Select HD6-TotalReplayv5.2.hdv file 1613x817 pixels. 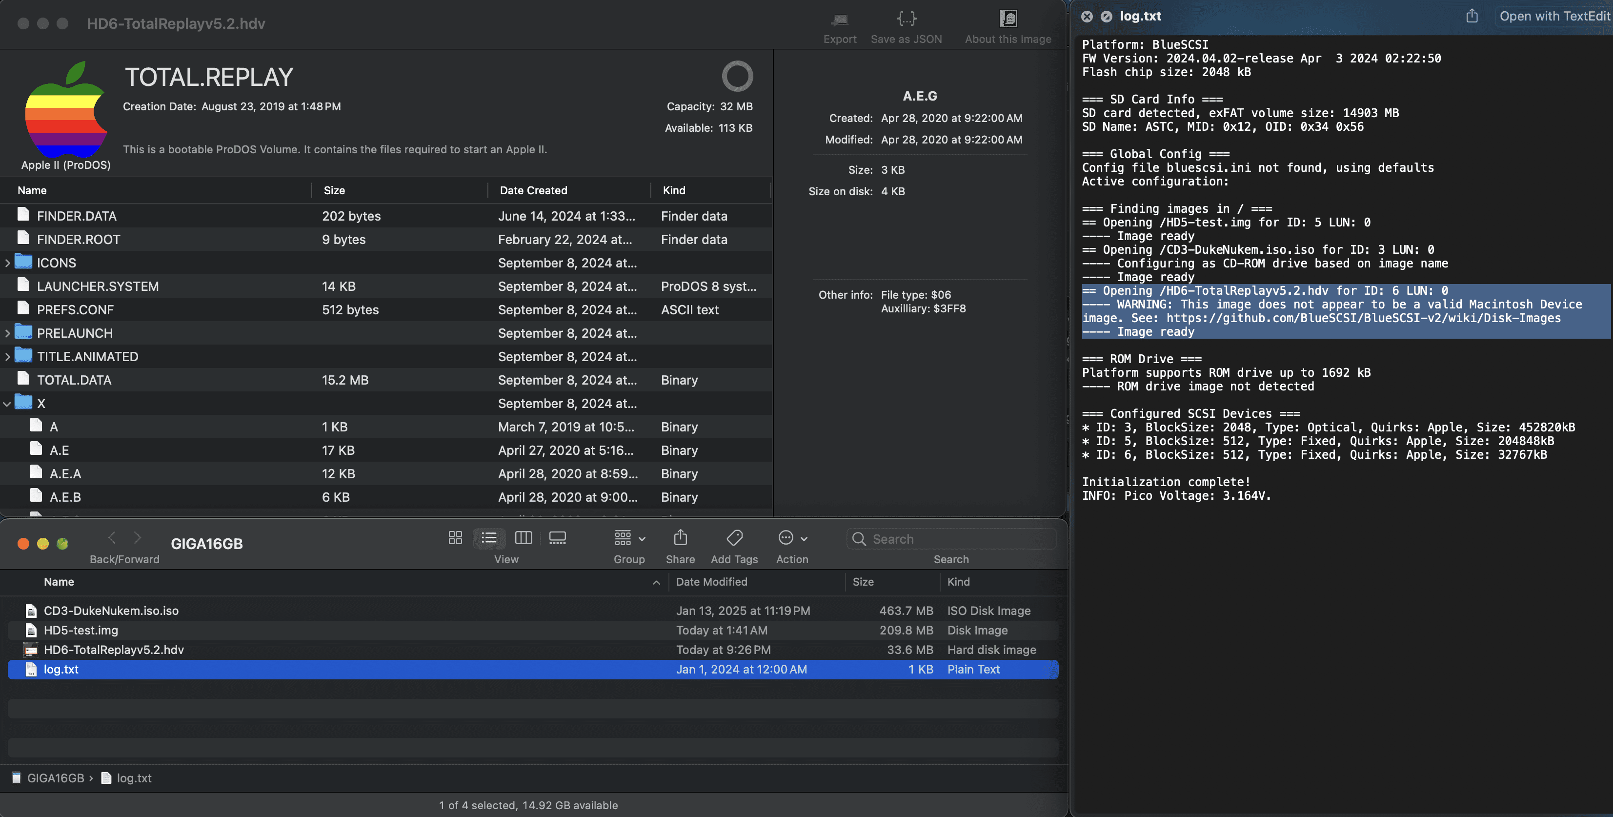point(533,650)
